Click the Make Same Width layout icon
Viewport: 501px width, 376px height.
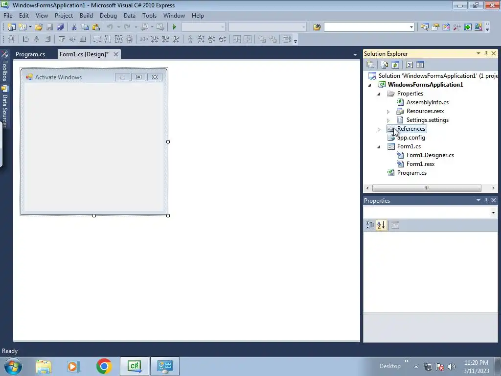tap(97, 39)
